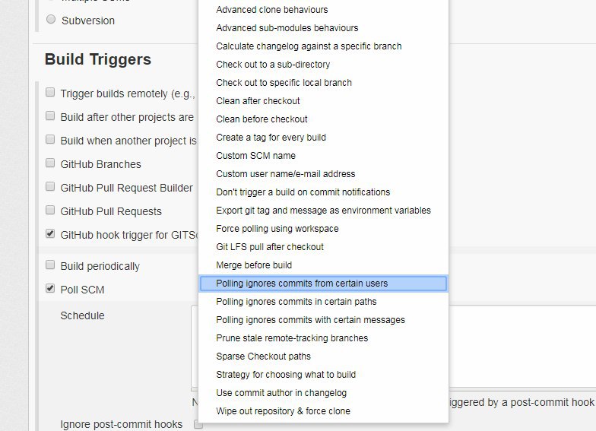596x431 pixels.
Task: Pick Git LFS pull after checkout
Action: [270, 247]
